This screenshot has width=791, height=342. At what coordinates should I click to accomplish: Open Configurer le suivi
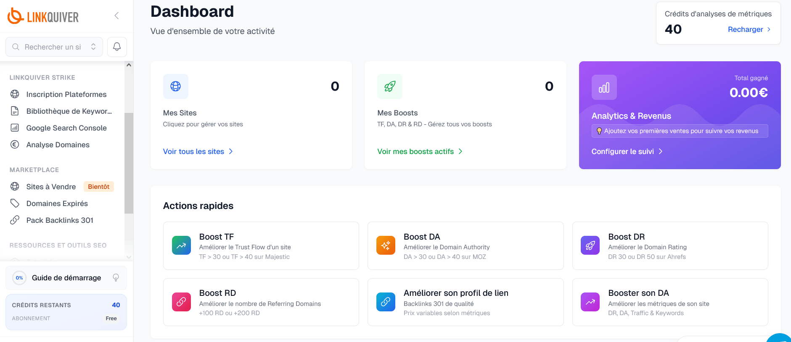tap(627, 151)
